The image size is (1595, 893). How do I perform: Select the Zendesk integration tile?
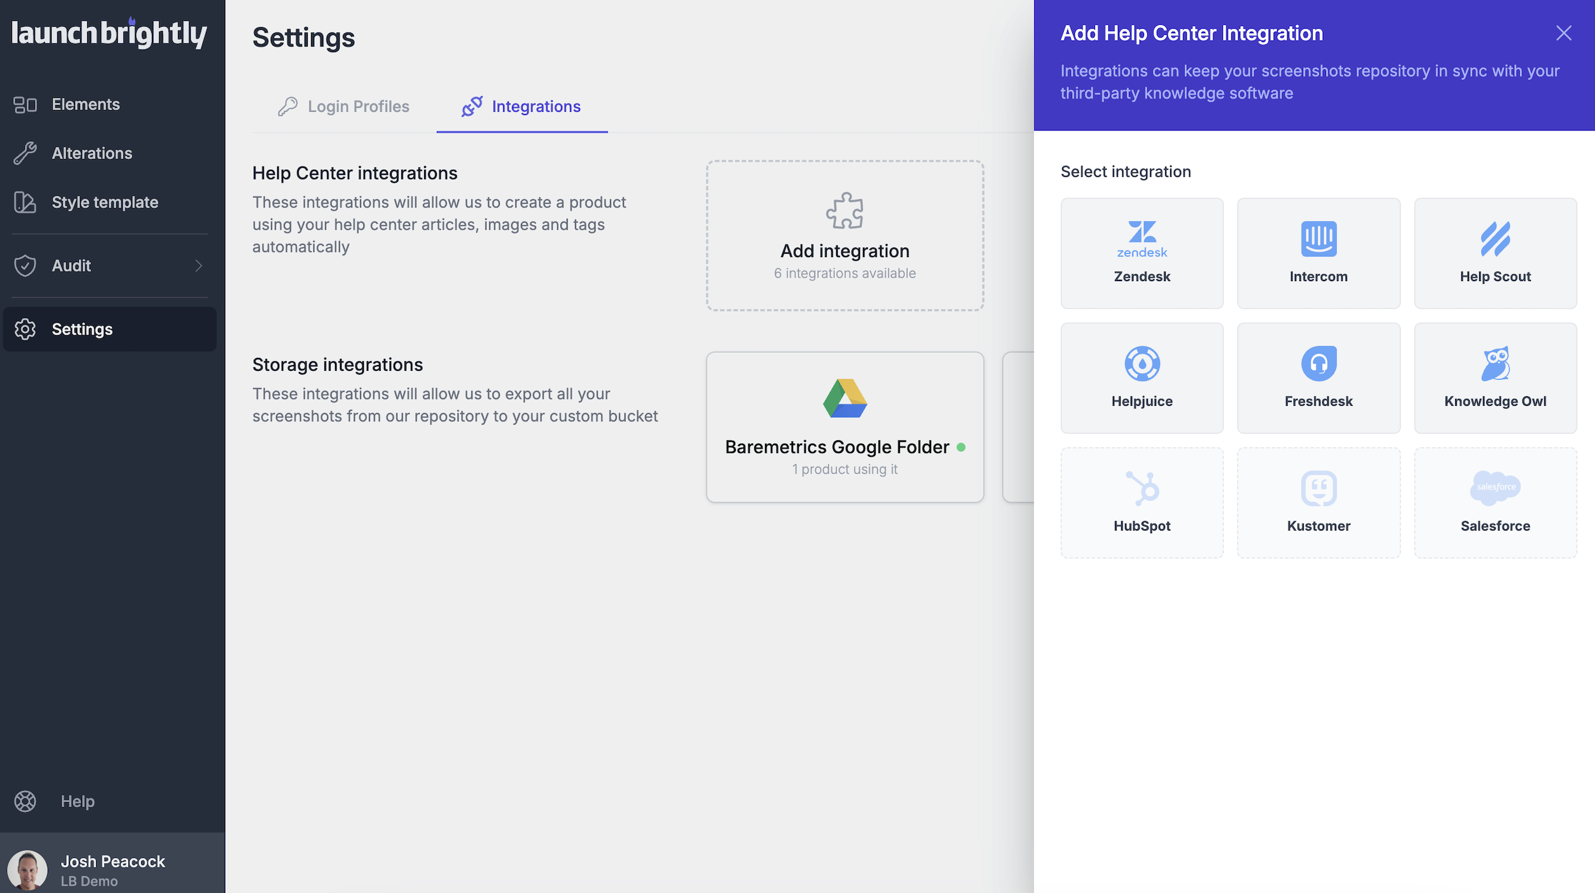point(1142,253)
